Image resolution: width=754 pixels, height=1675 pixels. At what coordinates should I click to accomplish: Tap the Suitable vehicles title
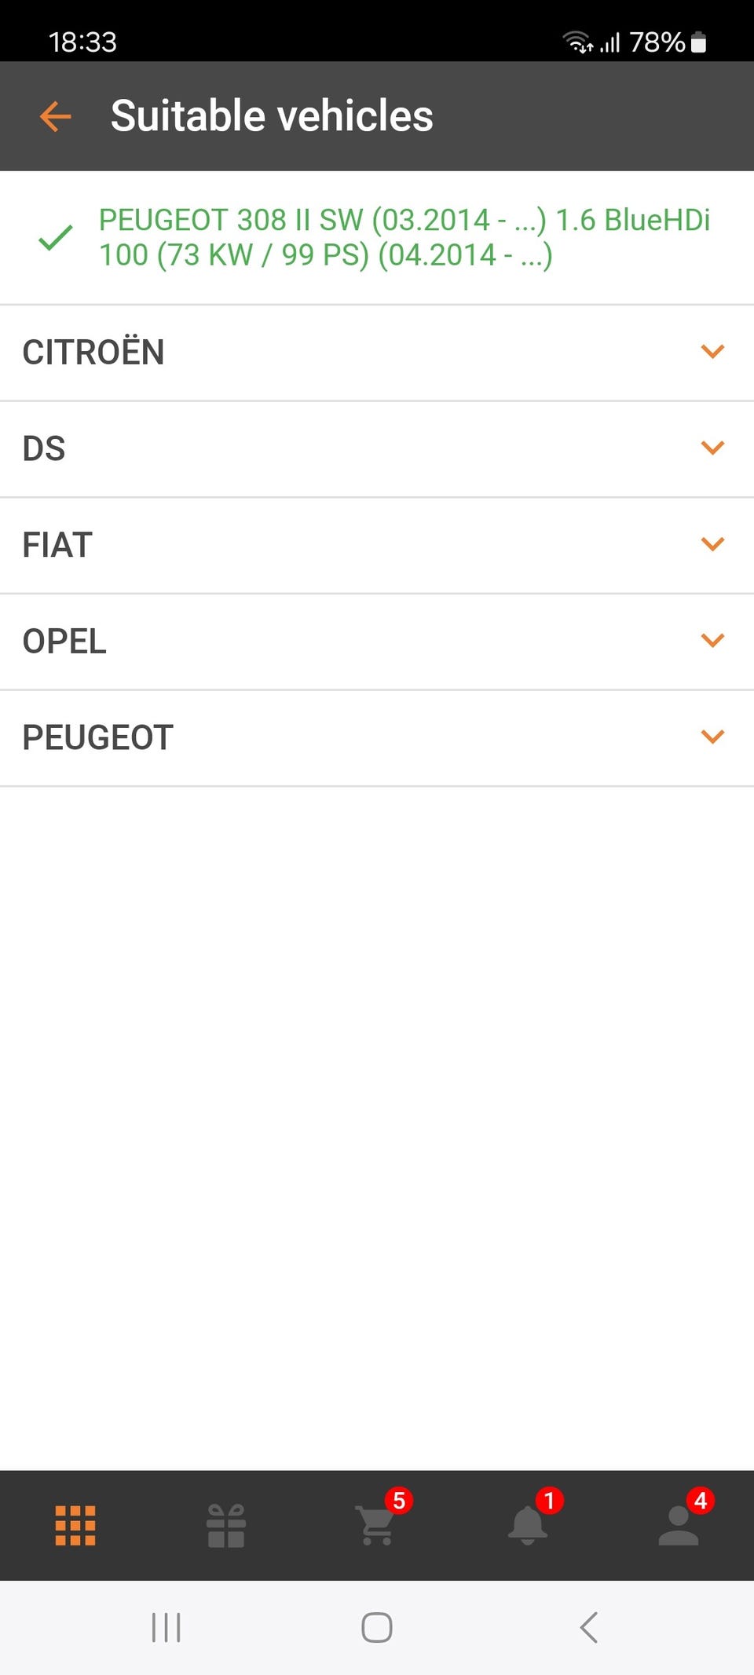click(272, 116)
